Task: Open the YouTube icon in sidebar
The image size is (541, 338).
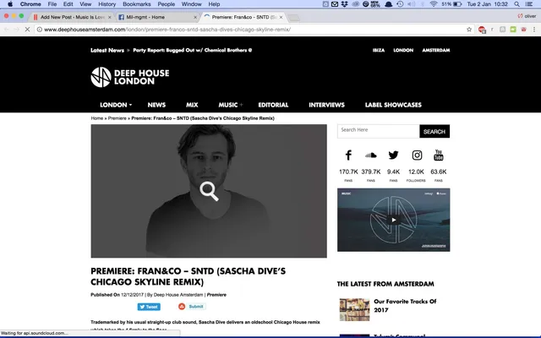Action: click(x=439, y=155)
